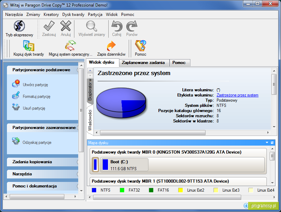This screenshot has width=281, height=212.
Task: Click sidebar horizontal scrollbar right arrow
Action: coord(75,196)
